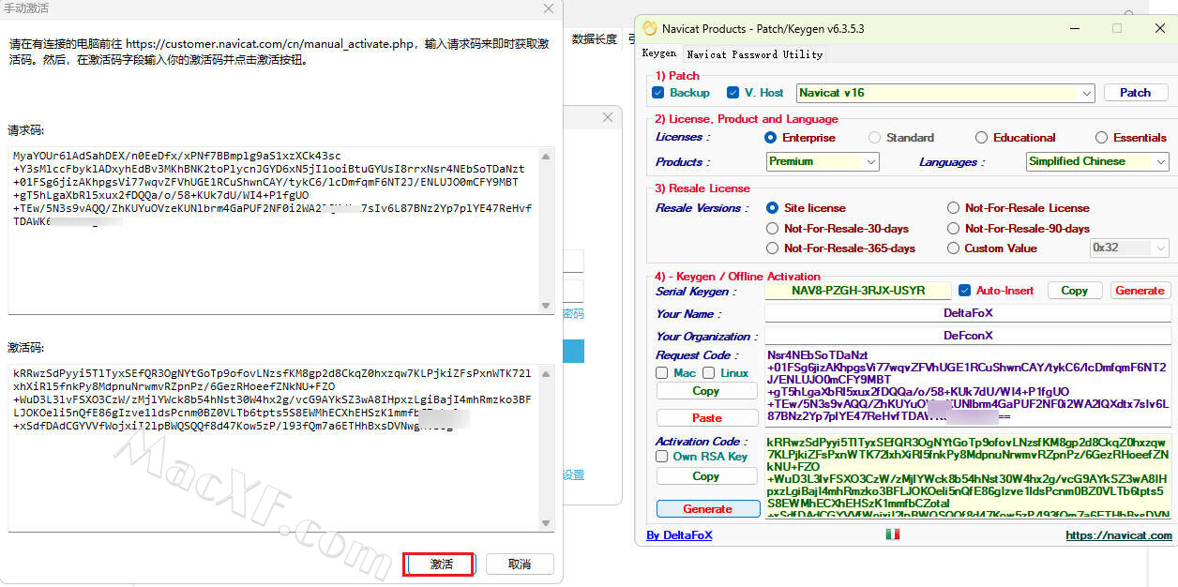
Task: Click the 激活码 scrollbar down arrow
Action: 547,523
